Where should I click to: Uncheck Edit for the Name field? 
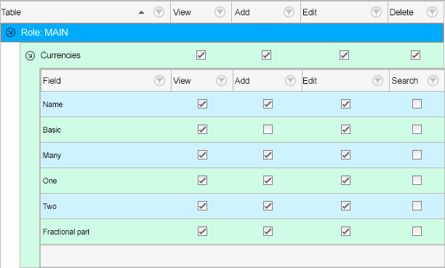pyautogui.click(x=345, y=103)
